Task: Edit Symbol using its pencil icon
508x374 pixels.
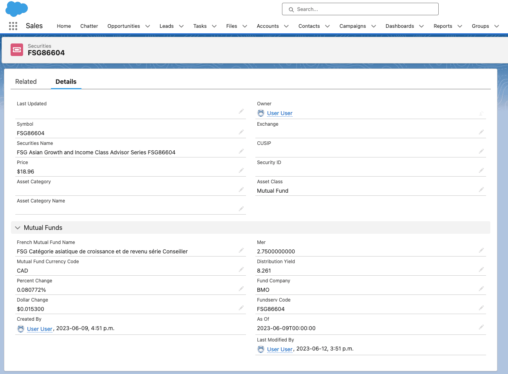Action: [x=241, y=132]
